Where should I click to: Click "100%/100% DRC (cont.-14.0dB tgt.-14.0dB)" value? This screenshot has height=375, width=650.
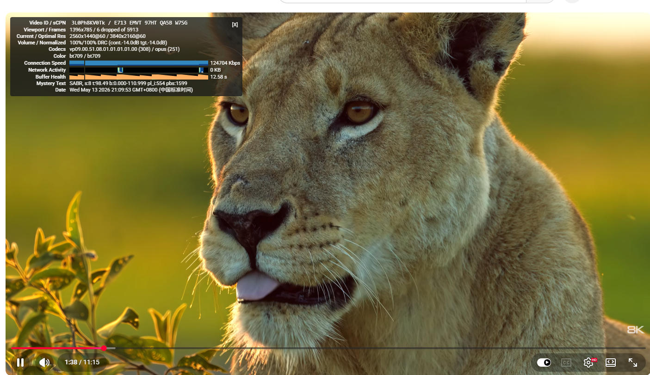118,43
